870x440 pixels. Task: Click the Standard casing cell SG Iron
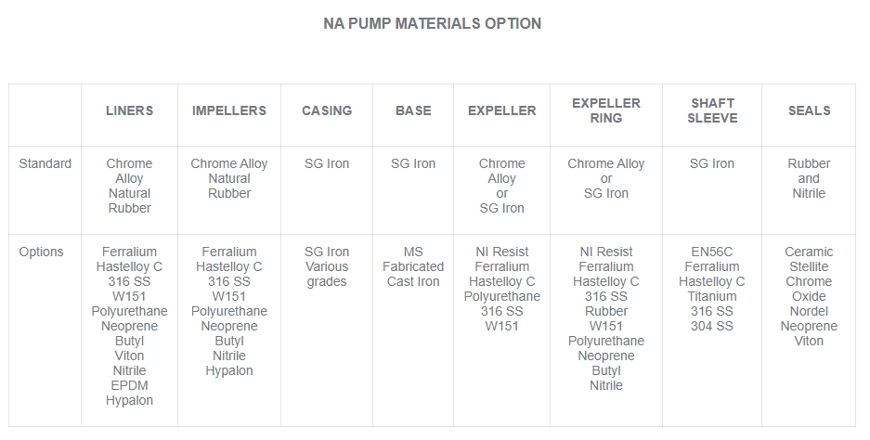pos(327,163)
